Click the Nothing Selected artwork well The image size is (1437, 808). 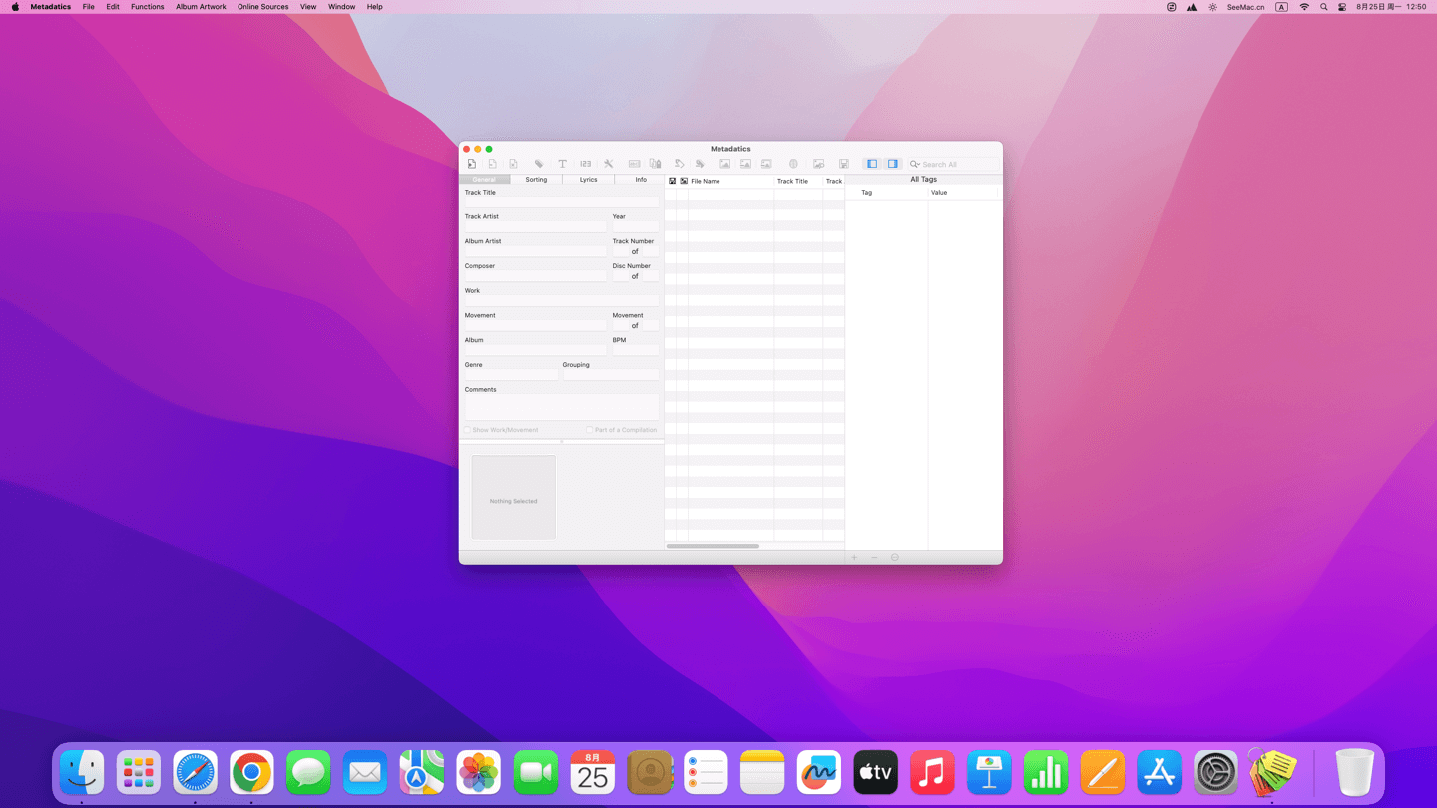coord(513,498)
